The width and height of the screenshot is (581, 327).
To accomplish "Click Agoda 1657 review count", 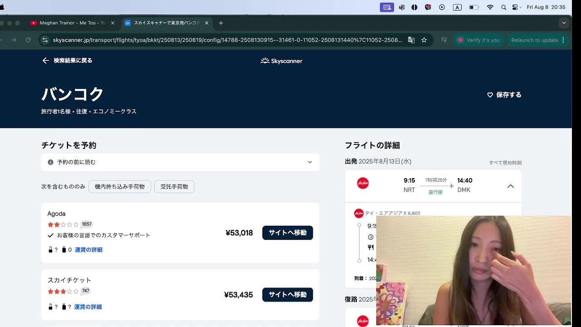I will click(87, 224).
